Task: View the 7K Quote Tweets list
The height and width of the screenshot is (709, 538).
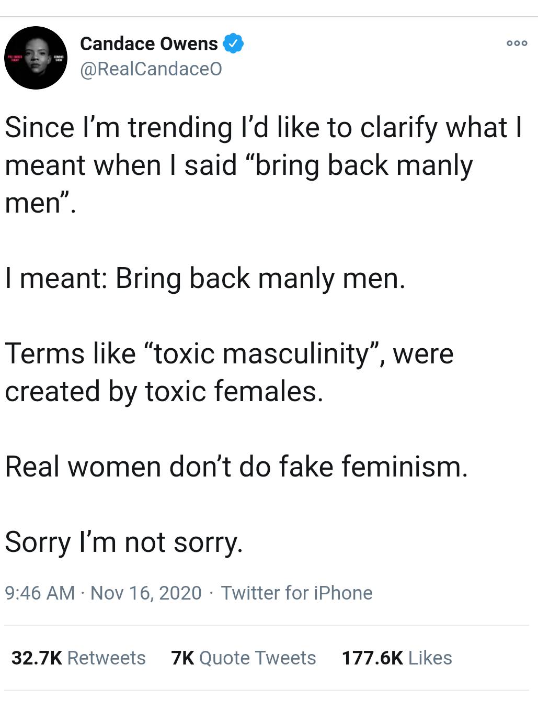Action: coord(244,658)
